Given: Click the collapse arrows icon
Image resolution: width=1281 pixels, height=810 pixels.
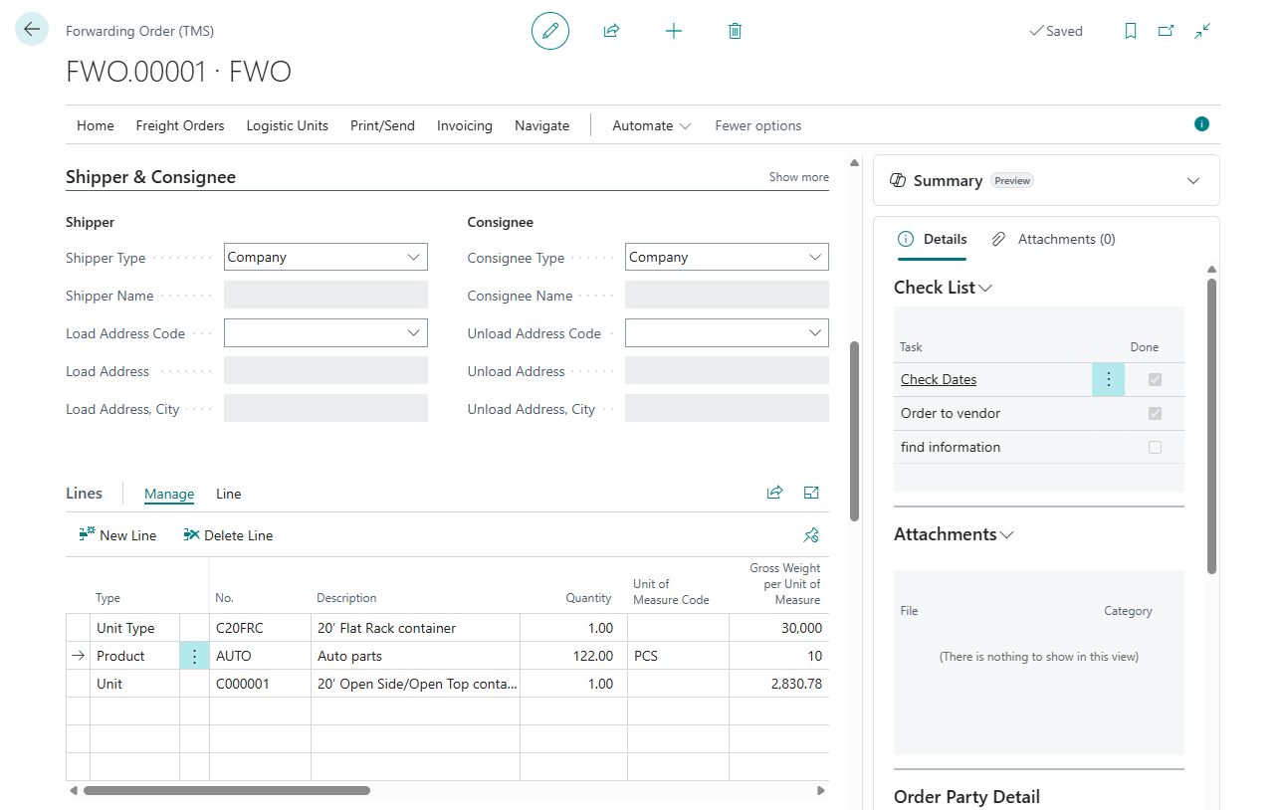Looking at the screenshot, I should click(1202, 31).
